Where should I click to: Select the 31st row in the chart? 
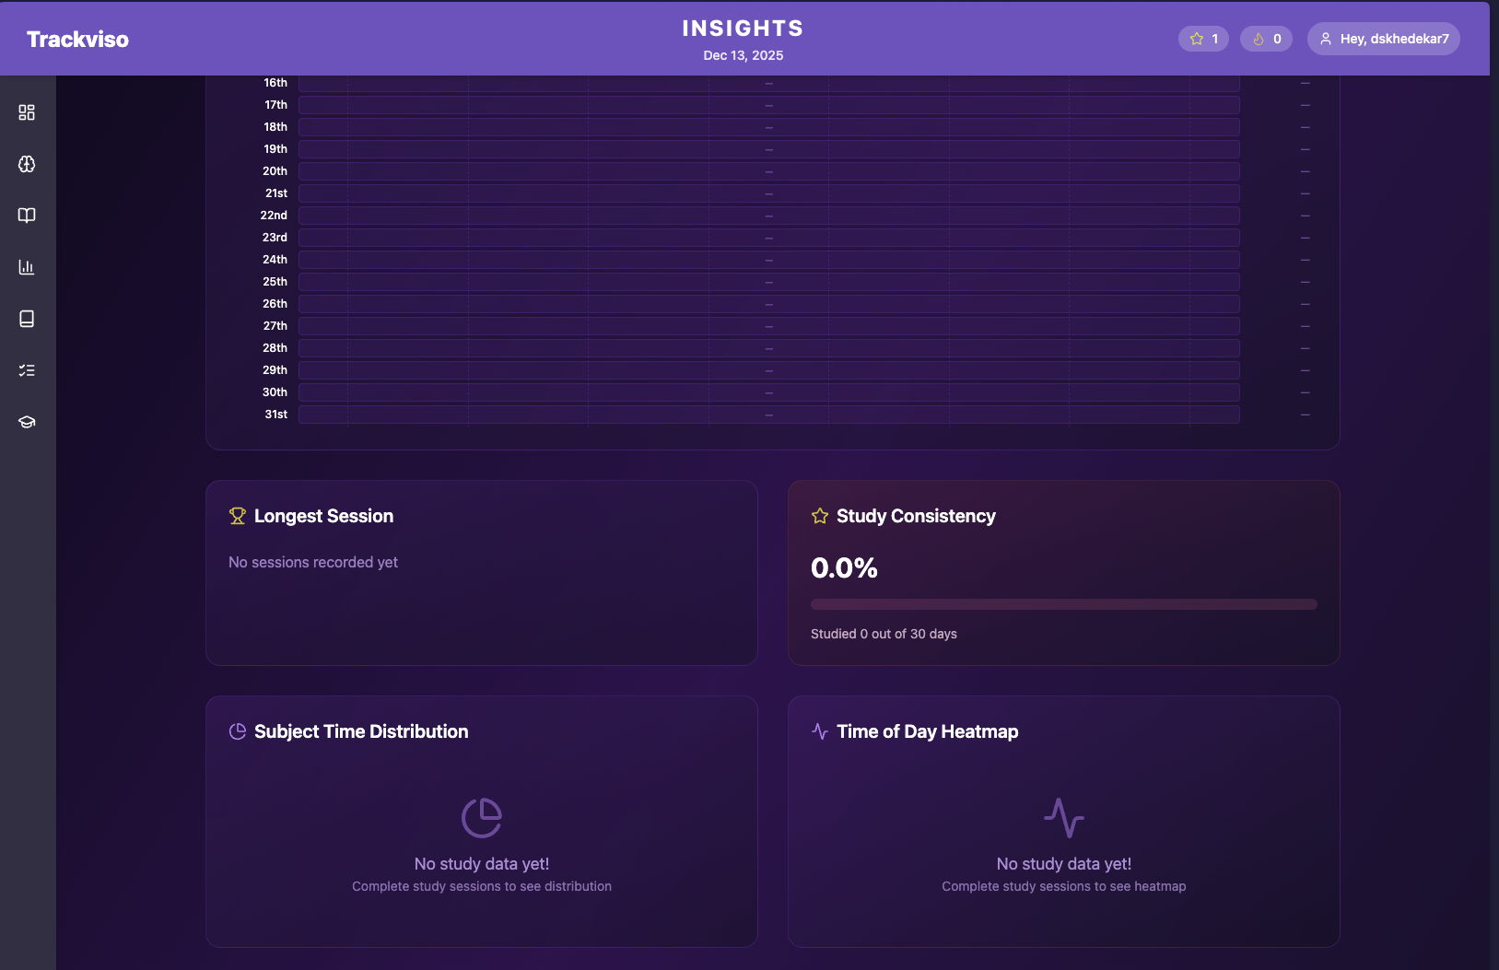coord(769,414)
